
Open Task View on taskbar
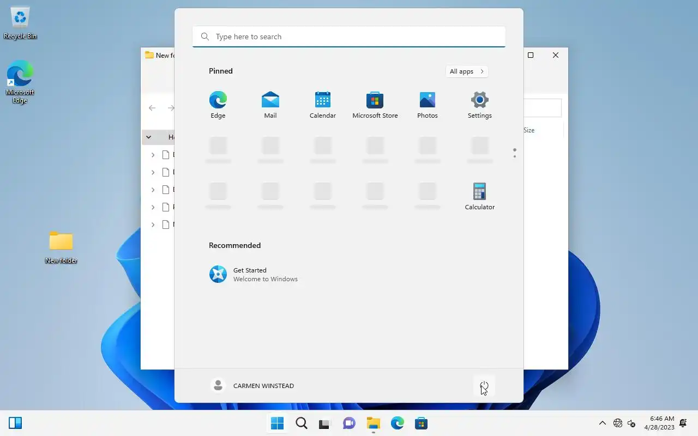click(325, 423)
